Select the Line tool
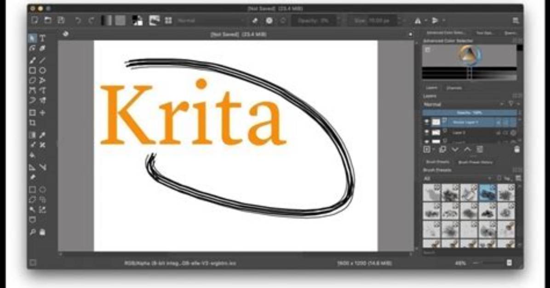This screenshot has width=550, height=288. pyautogui.click(x=42, y=60)
